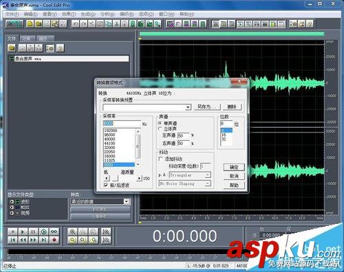Click the Go to Beginning transport button
The image size is (344, 272).
pos(12,240)
